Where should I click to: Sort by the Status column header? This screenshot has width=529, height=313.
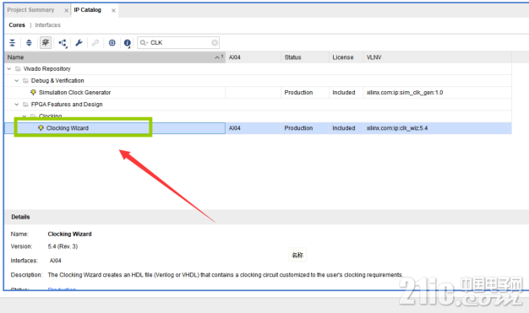click(305, 57)
